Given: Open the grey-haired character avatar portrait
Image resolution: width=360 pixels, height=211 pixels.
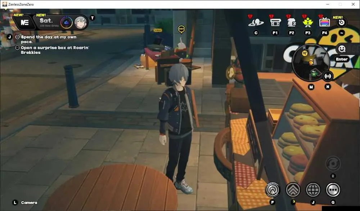Looking at the screenshot, I should click(81, 23).
